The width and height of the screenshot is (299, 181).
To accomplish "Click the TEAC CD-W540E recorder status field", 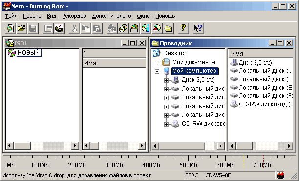I will (230, 175).
